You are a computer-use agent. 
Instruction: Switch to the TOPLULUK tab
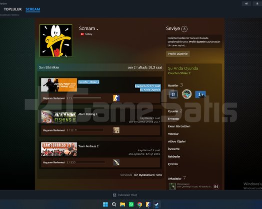point(12,9)
